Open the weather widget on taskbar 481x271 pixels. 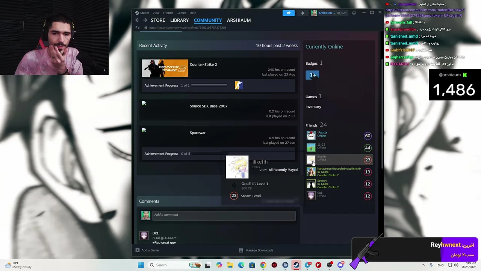(x=18, y=265)
